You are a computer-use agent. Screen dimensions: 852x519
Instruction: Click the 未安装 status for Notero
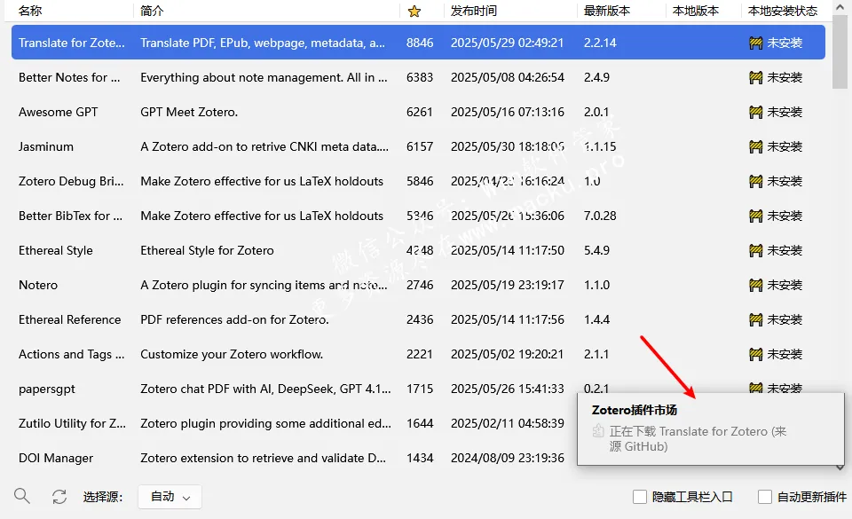[785, 285]
